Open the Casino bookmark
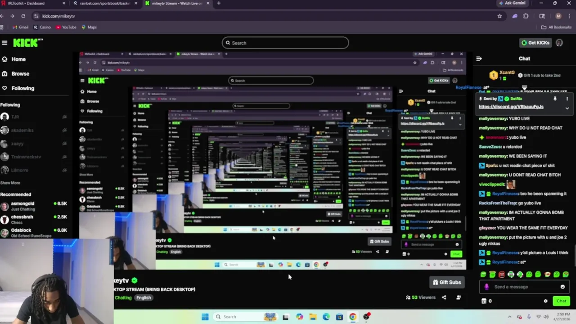Screen dimensions: 576x324 (x=42, y=27)
